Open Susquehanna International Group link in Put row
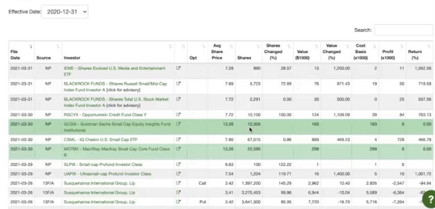 [99, 202]
